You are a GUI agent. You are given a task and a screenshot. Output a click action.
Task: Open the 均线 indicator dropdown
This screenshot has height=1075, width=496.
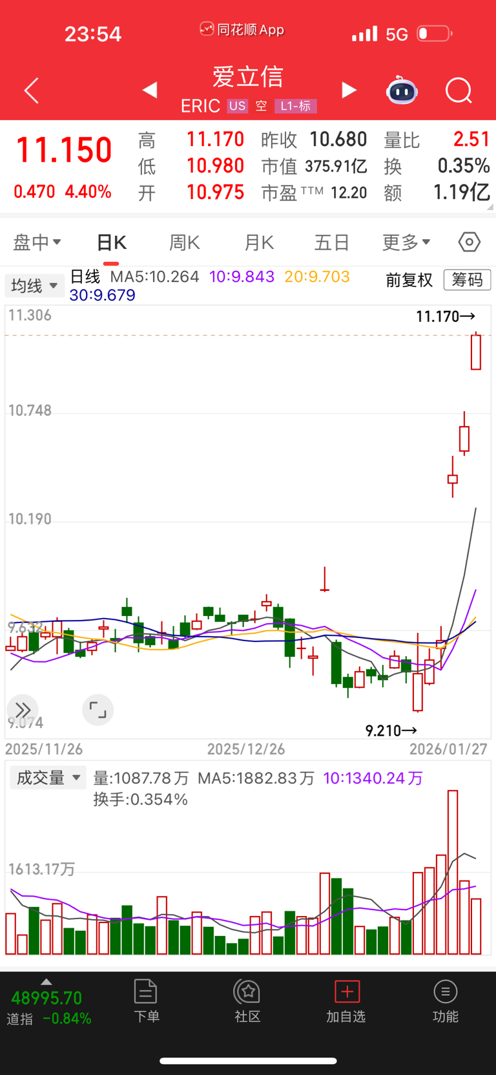34,285
